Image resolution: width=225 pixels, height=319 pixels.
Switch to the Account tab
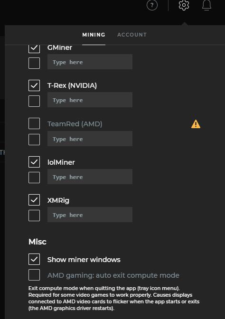[132, 35]
